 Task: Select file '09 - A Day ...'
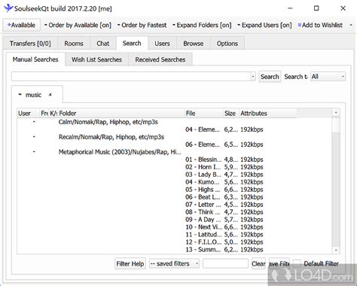coord(203,220)
